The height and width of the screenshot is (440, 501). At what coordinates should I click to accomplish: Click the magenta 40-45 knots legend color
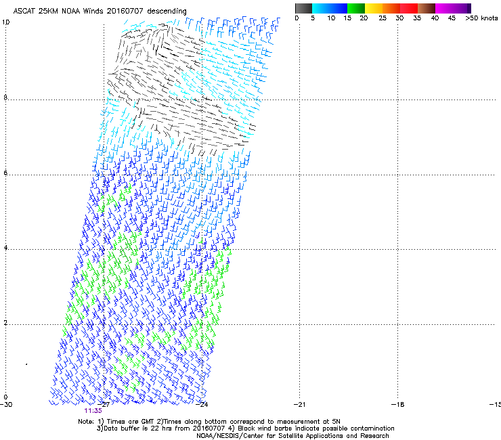click(444, 8)
